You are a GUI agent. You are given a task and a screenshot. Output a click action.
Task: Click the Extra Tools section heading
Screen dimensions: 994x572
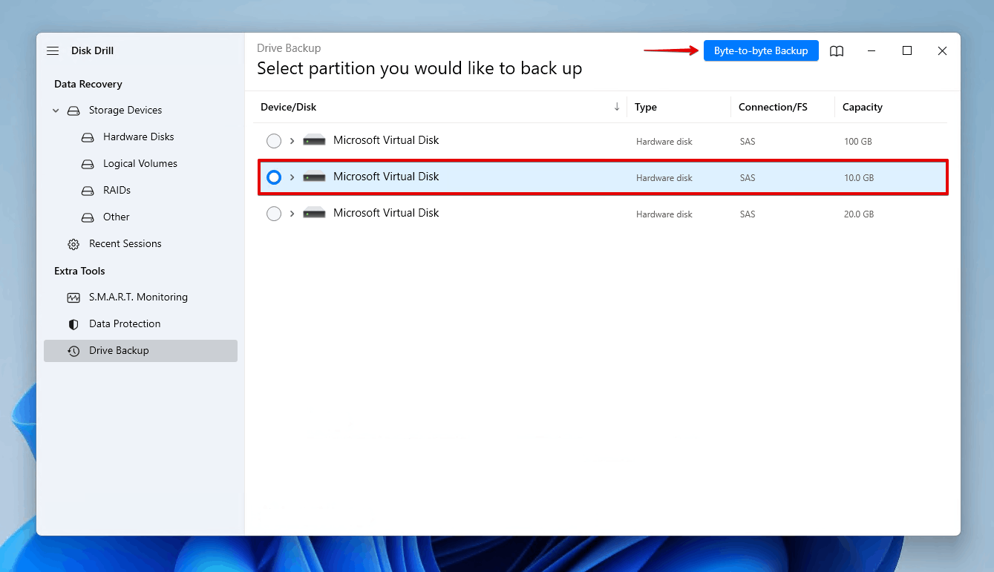[x=79, y=271]
